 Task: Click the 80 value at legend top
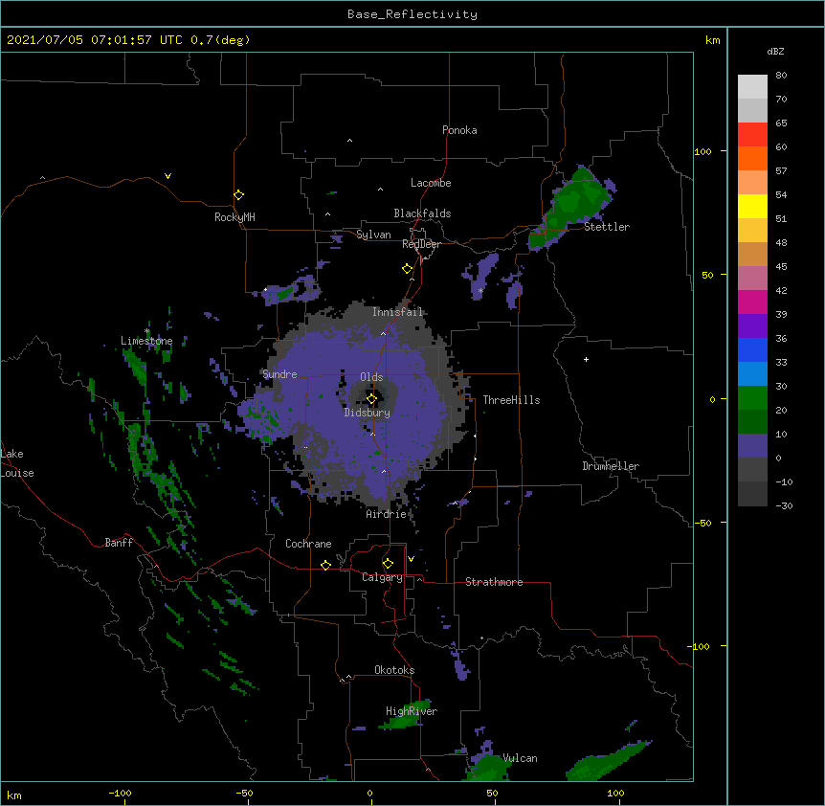click(x=781, y=76)
